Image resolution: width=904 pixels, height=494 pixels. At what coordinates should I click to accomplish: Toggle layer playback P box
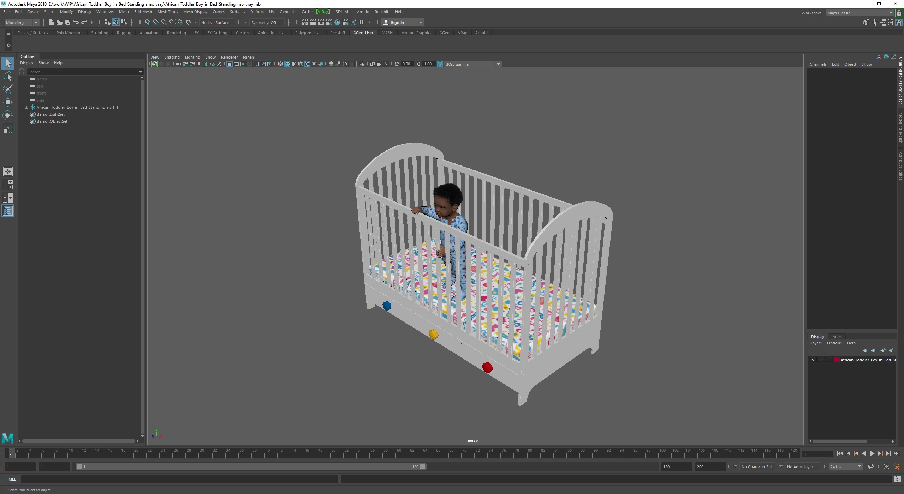coord(821,360)
